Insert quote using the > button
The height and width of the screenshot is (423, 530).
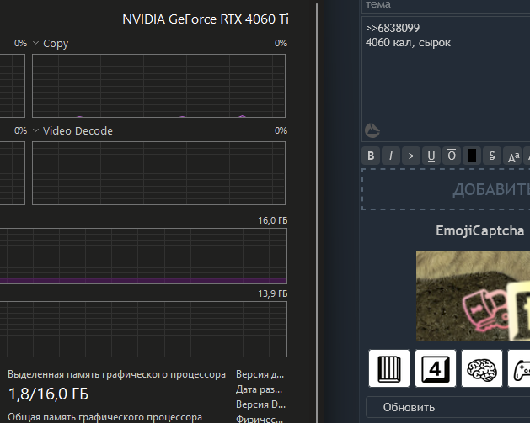click(x=411, y=156)
